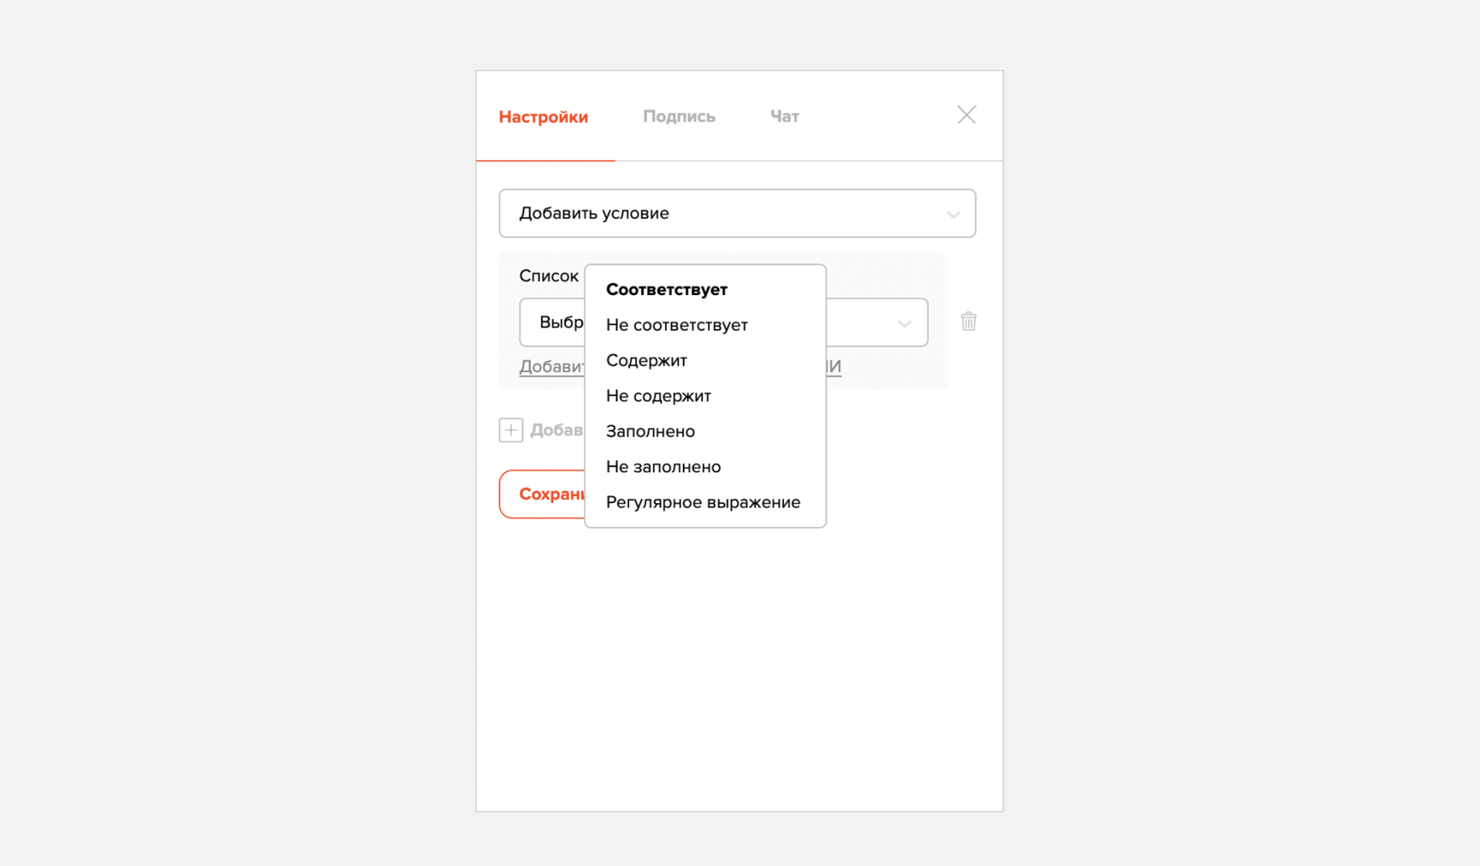Click the Сохранить button
The height and width of the screenshot is (866, 1480).
pyautogui.click(x=543, y=494)
